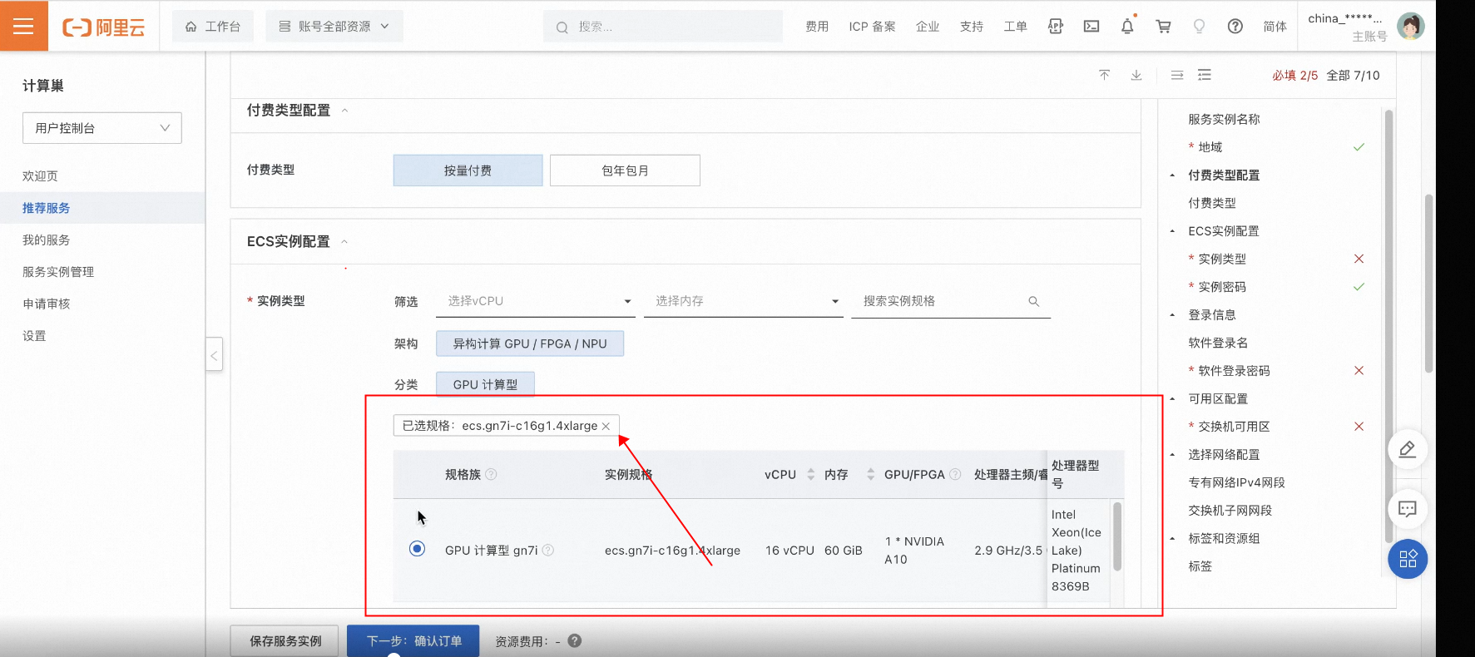Focus the top search box

click(663, 27)
